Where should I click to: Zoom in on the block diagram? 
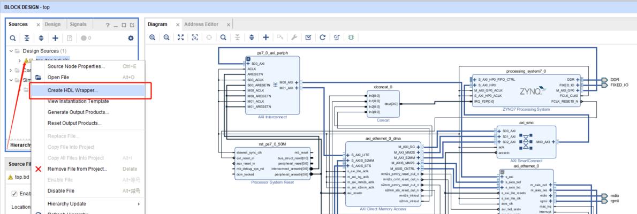[153, 37]
